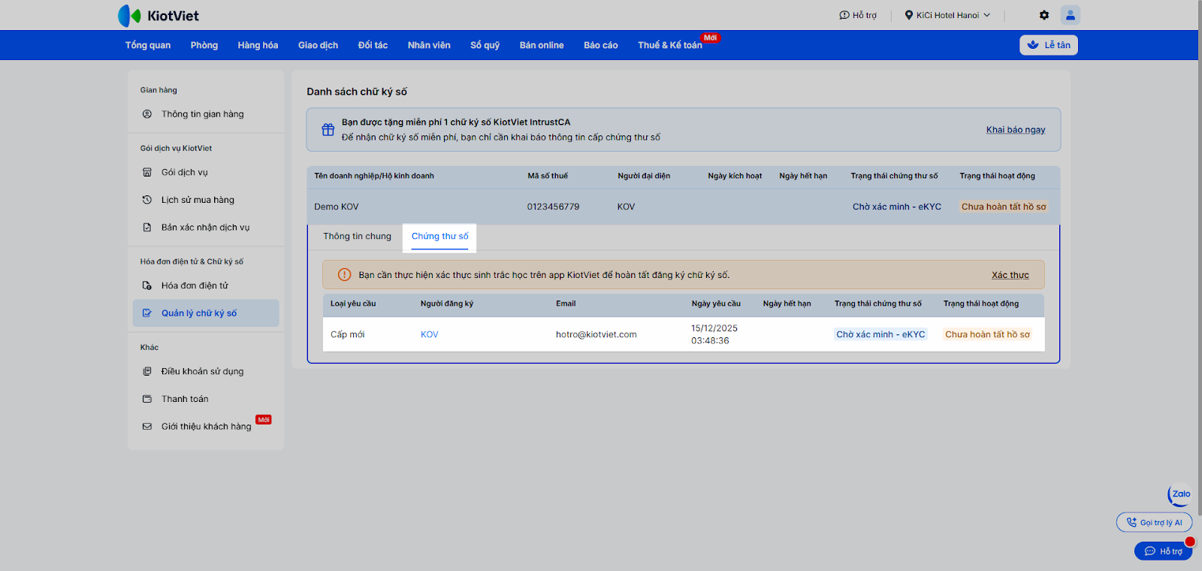The image size is (1202, 571).
Task: Open the user account avatar icon
Action: (1071, 15)
